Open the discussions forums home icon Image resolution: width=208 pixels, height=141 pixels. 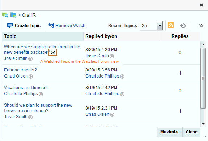[5, 15]
